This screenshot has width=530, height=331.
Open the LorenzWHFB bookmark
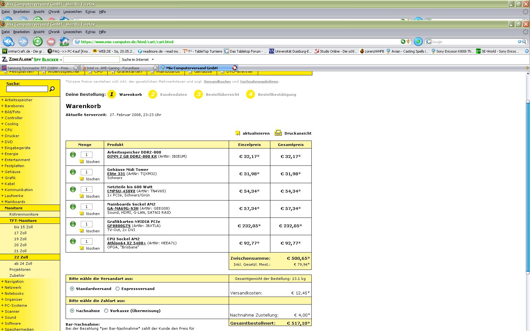pyautogui.click(x=372, y=51)
